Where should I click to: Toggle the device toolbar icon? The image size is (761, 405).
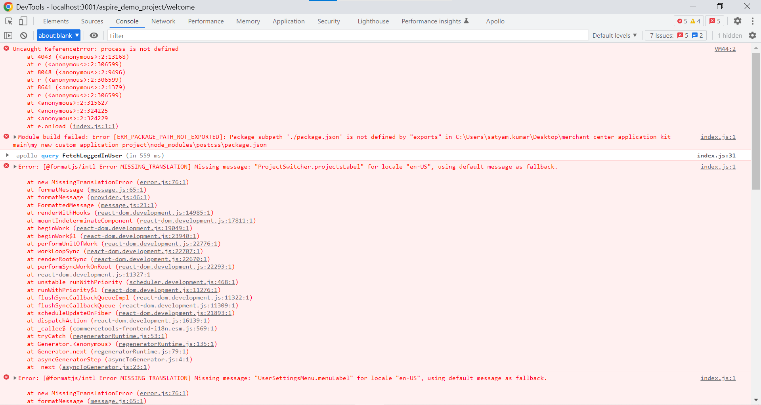[x=23, y=21]
